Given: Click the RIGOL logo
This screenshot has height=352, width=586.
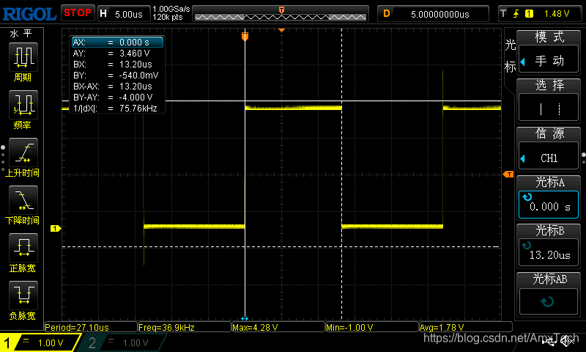Looking at the screenshot, I should (29, 14).
